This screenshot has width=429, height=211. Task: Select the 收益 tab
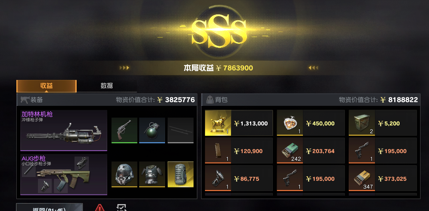[47, 86]
